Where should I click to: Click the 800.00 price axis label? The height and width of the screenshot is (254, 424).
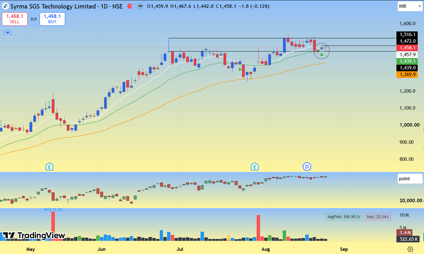pos(407,159)
